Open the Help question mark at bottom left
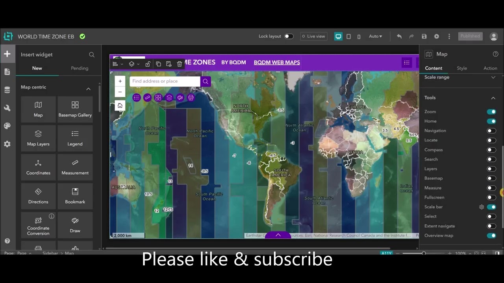The width and height of the screenshot is (504, 283). (7, 241)
